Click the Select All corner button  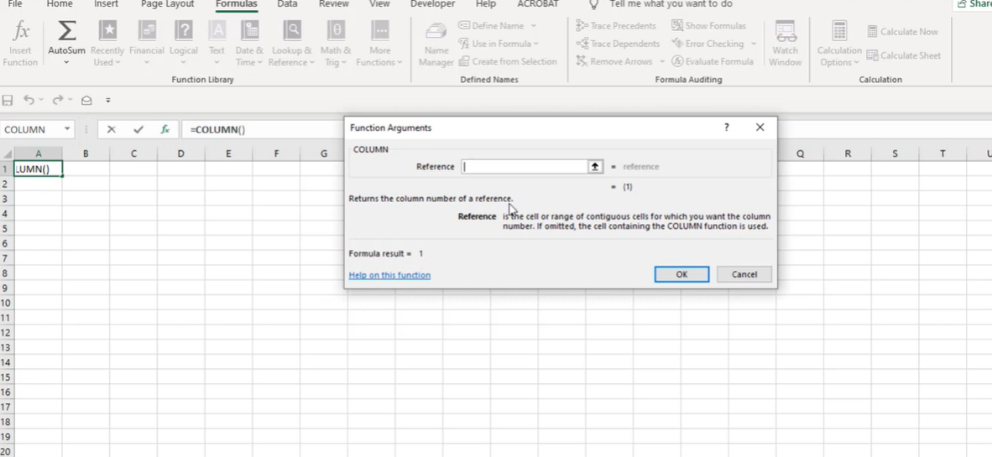tap(7, 153)
